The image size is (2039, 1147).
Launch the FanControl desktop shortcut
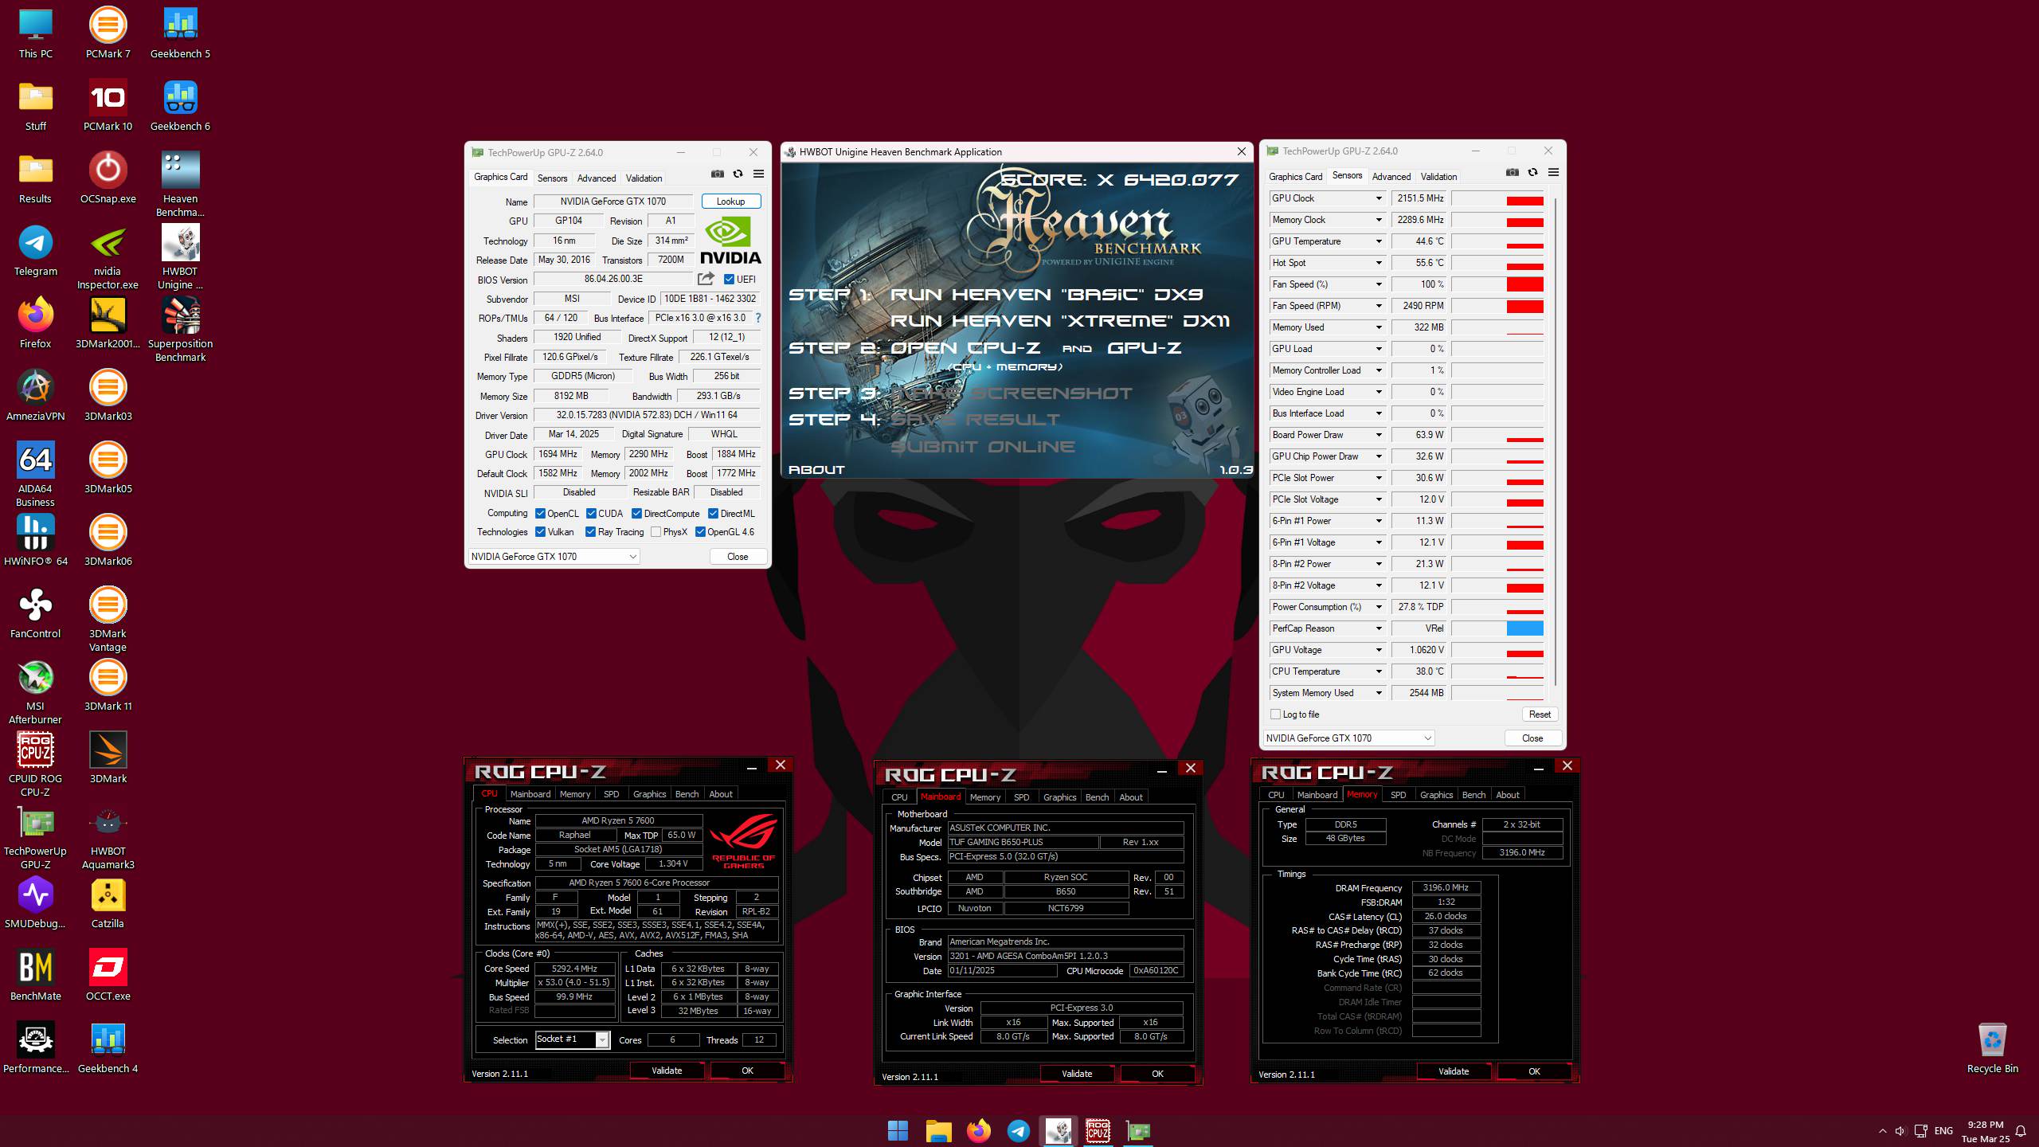click(x=35, y=612)
